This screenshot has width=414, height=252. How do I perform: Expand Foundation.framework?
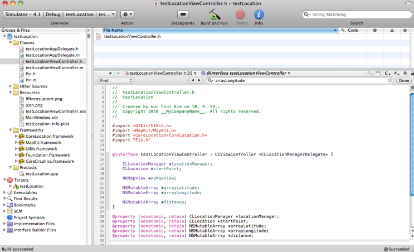[16, 155]
